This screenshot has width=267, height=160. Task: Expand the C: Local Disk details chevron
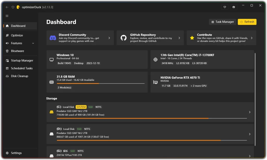point(250,112)
